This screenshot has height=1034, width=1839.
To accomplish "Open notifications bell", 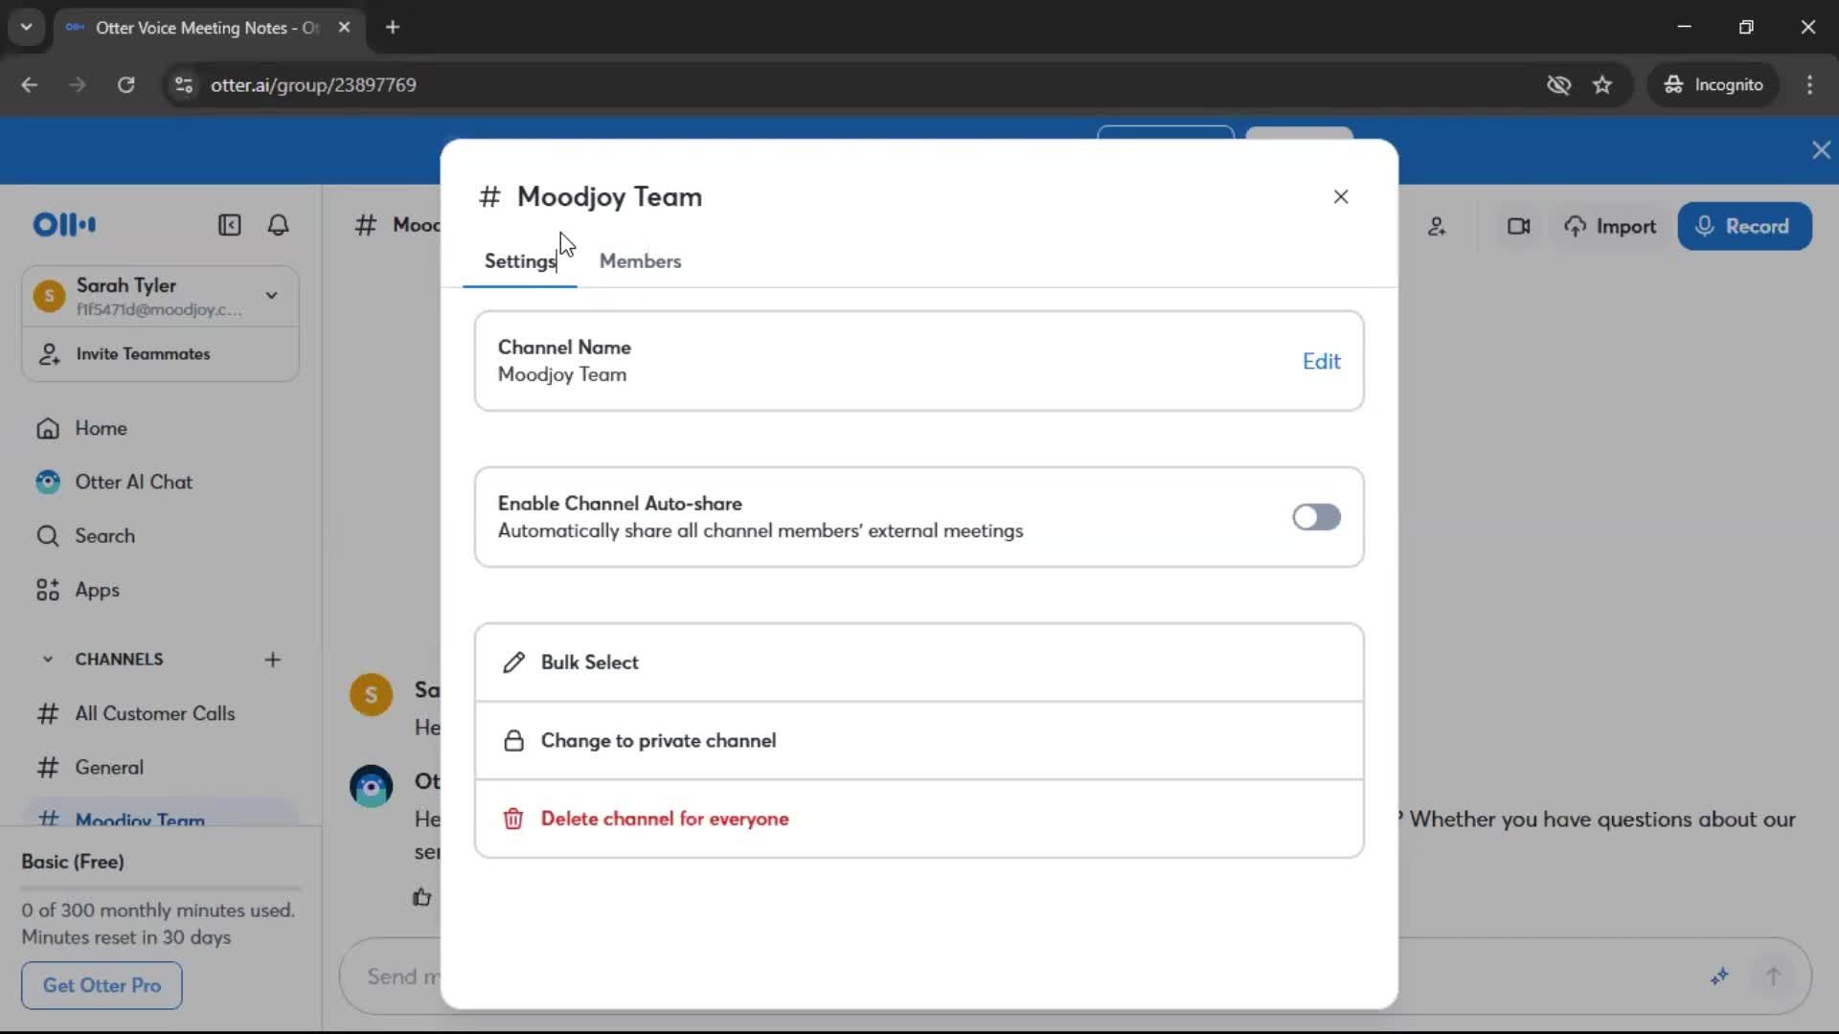I will pos(278,225).
